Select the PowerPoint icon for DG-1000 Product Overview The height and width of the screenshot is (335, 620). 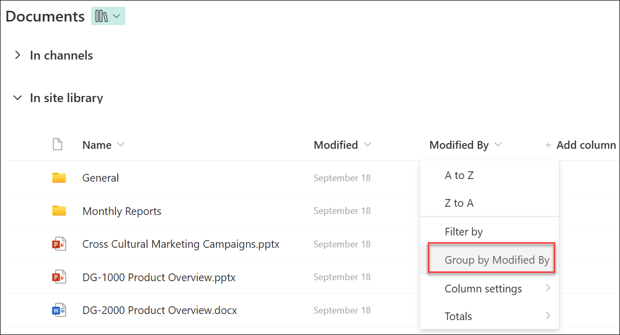coord(59,277)
